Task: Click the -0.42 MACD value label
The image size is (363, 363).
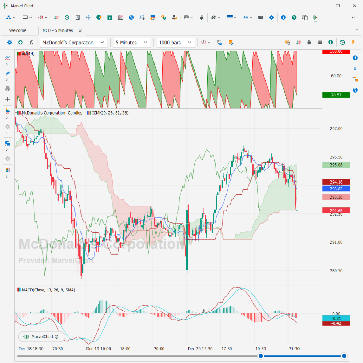Action: pyautogui.click(x=336, y=323)
